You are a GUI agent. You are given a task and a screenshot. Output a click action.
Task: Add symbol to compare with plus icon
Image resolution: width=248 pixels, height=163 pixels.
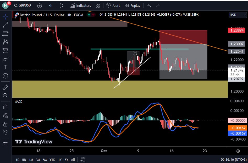(x=40, y=6)
